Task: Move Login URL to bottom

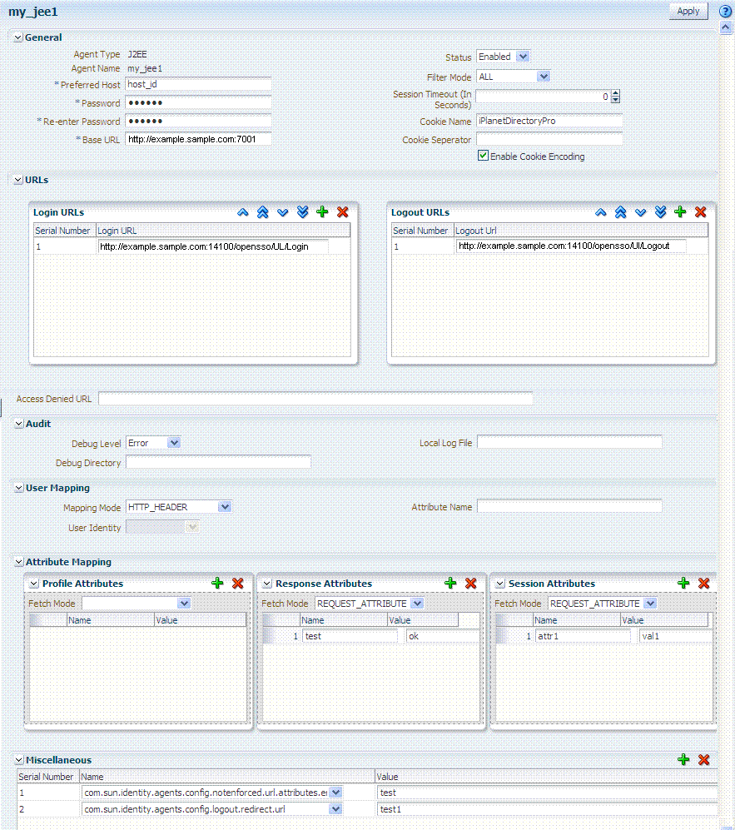Action: click(302, 212)
